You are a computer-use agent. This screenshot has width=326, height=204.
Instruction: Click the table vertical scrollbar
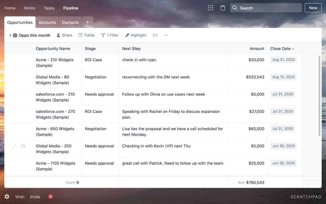[x=319, y=95]
